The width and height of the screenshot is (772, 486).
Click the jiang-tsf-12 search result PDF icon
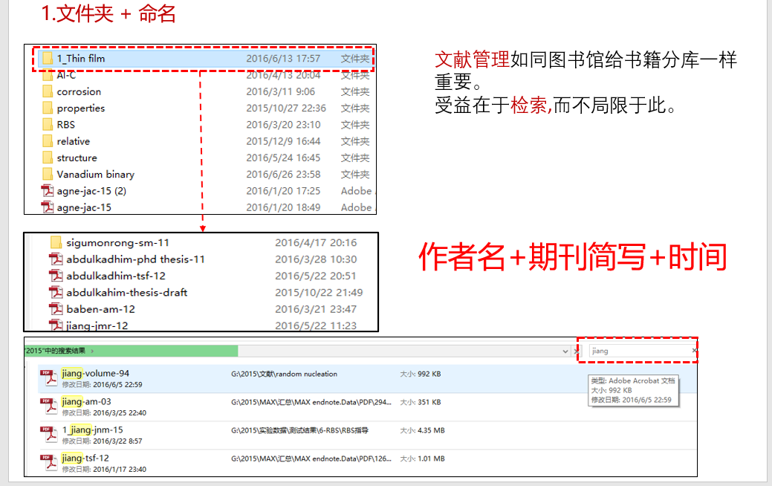49,463
